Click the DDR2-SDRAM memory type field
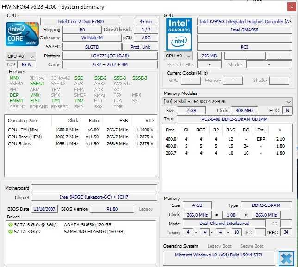298x267 pixels. point(266,205)
